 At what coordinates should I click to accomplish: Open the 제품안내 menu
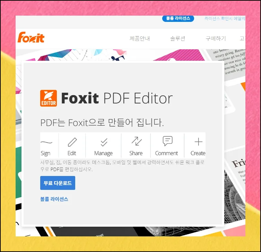pyautogui.click(x=140, y=39)
